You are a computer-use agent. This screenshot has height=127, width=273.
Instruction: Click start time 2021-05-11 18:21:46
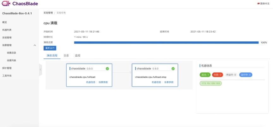(87, 32)
